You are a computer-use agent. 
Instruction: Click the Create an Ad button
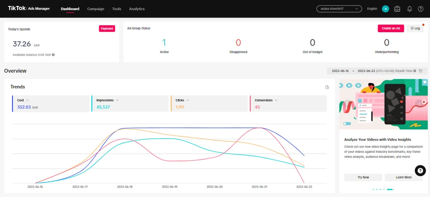click(391, 28)
